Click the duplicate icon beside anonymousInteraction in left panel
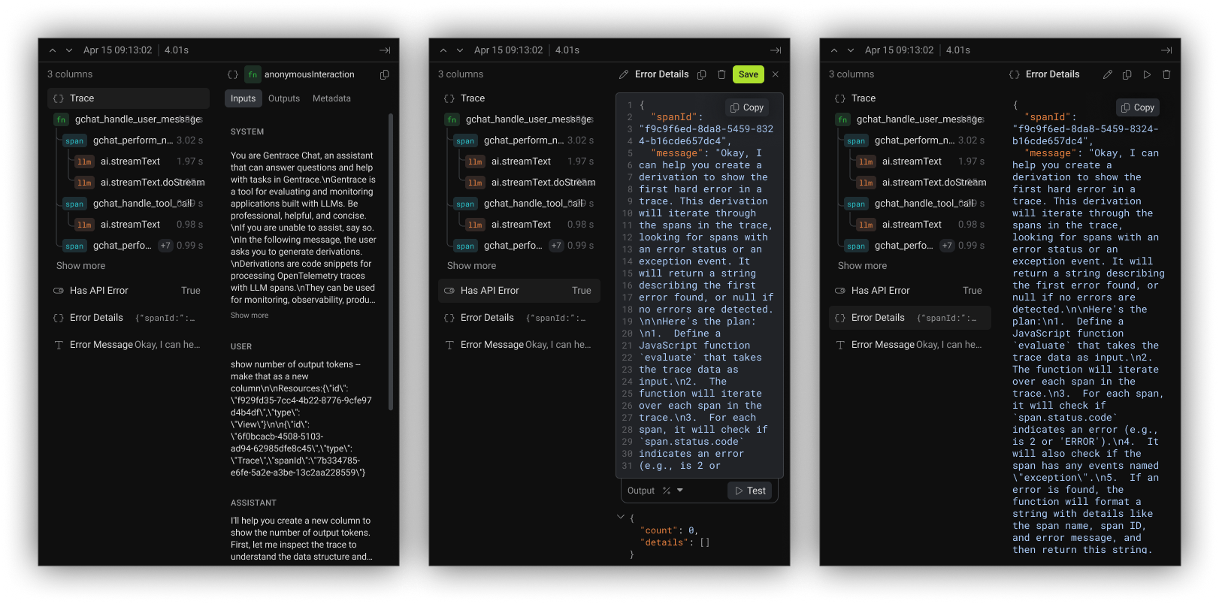1219x604 pixels. pyautogui.click(x=384, y=74)
